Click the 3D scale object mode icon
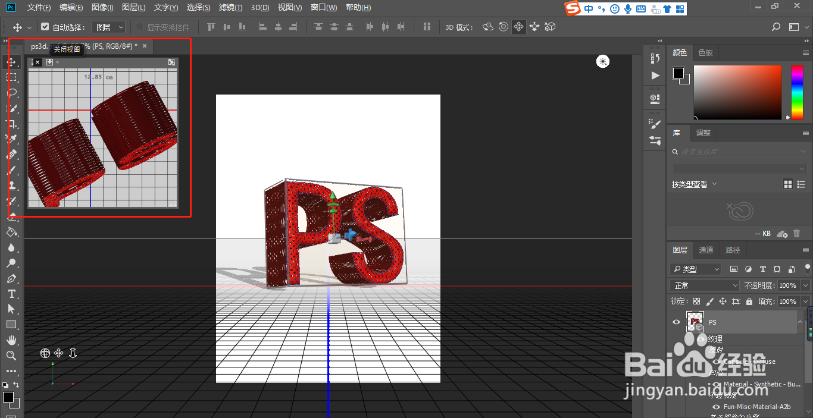Viewport: 813px width, 418px height. (x=551, y=27)
